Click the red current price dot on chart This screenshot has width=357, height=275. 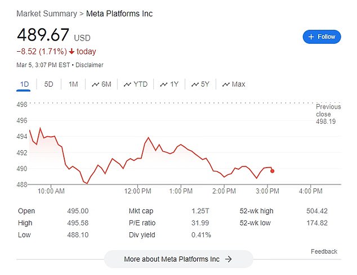pyautogui.click(x=273, y=171)
